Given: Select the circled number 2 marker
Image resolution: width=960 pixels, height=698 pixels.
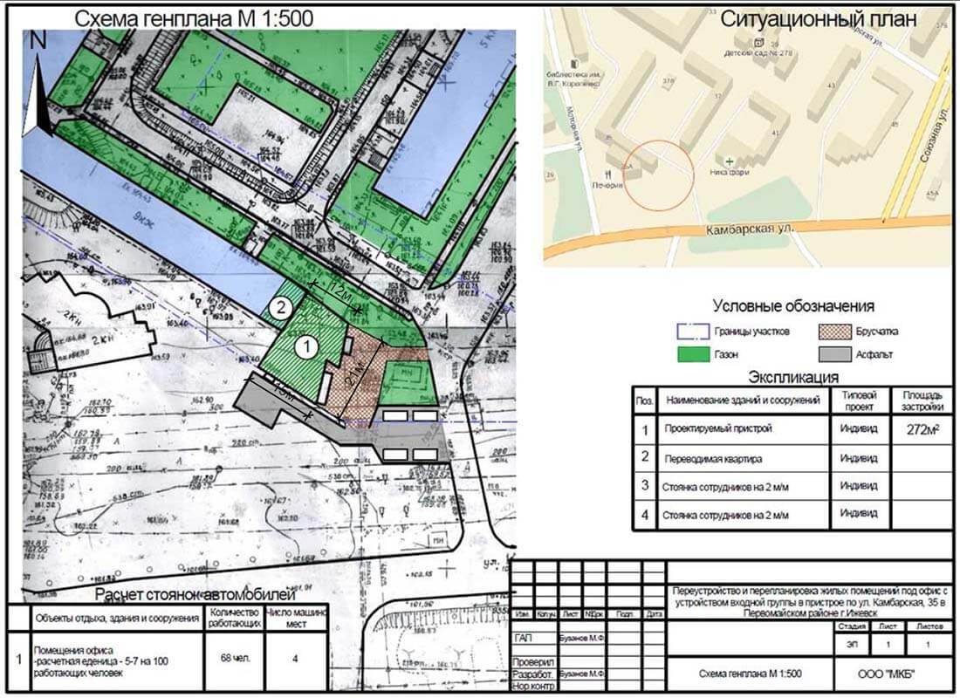Looking at the screenshot, I should point(279,307).
